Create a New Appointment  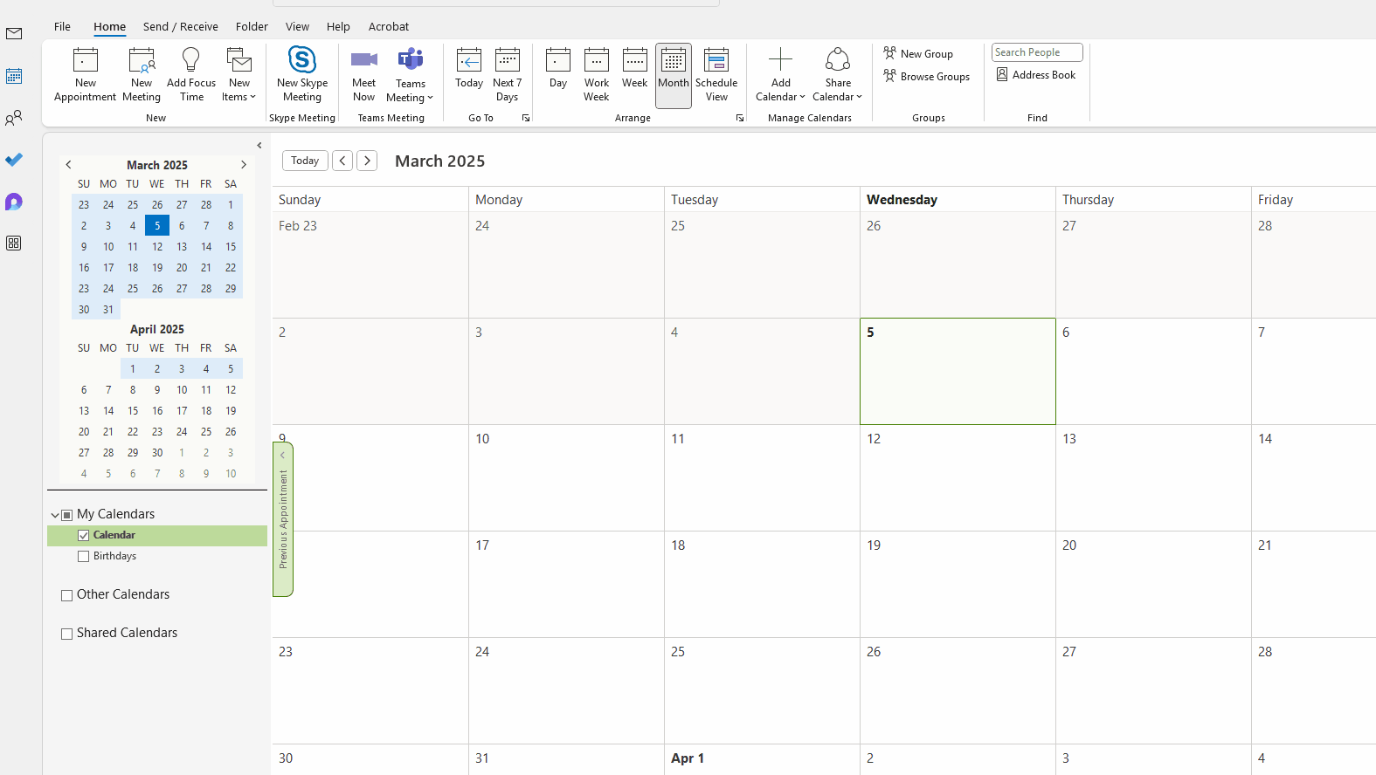(x=85, y=75)
